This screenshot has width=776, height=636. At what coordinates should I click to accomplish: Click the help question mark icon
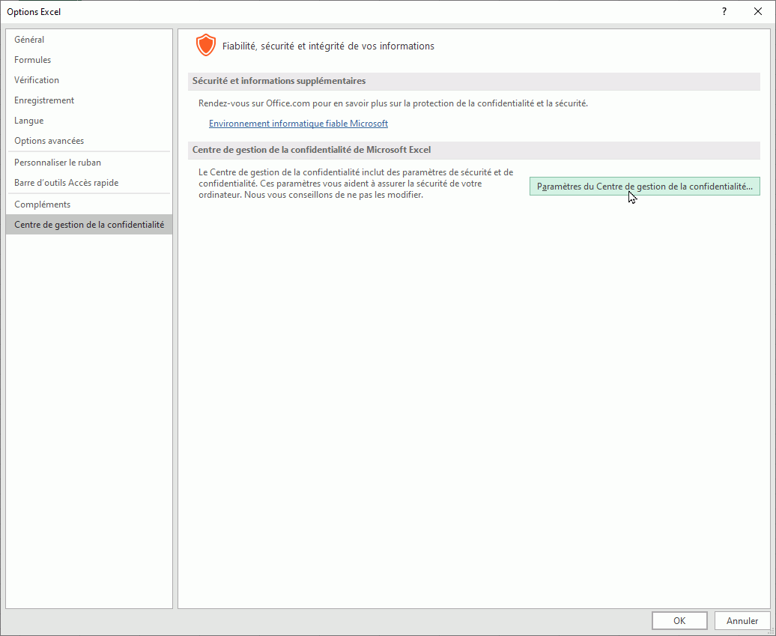click(x=724, y=11)
